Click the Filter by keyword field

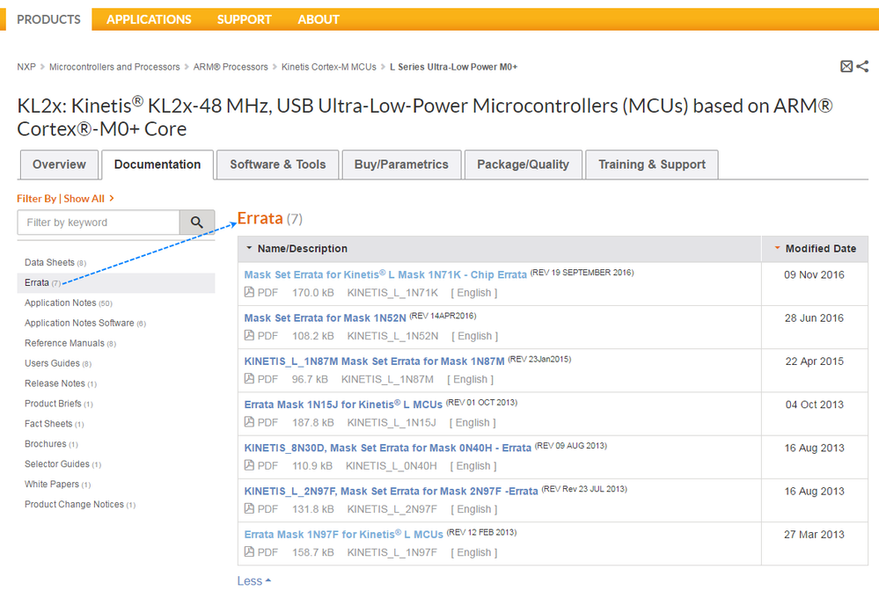(x=99, y=223)
